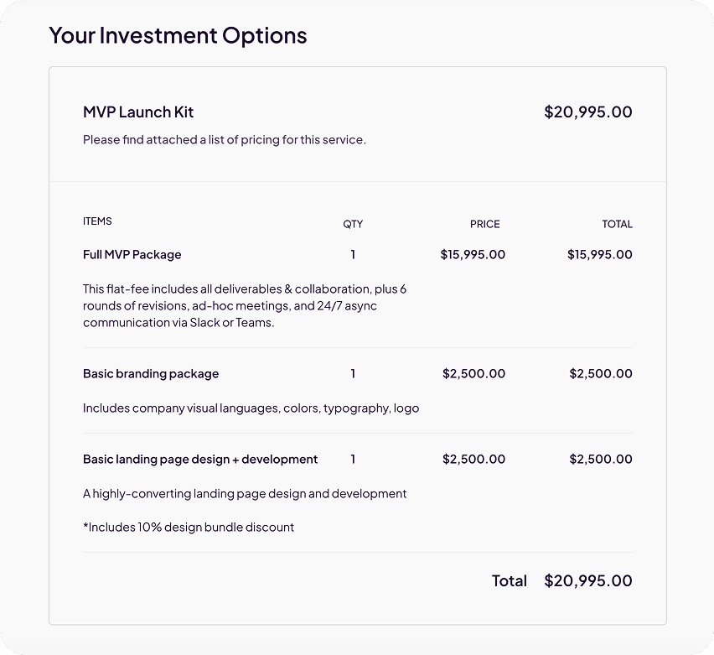Click the pricing list attachment description
The height and width of the screenshot is (655, 714).
224,140
